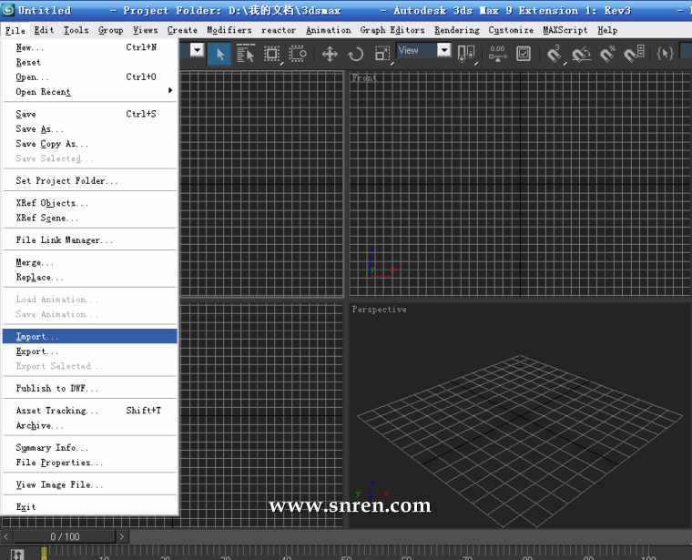
Task: Choose Exit in File menu
Action: pyautogui.click(x=90, y=506)
